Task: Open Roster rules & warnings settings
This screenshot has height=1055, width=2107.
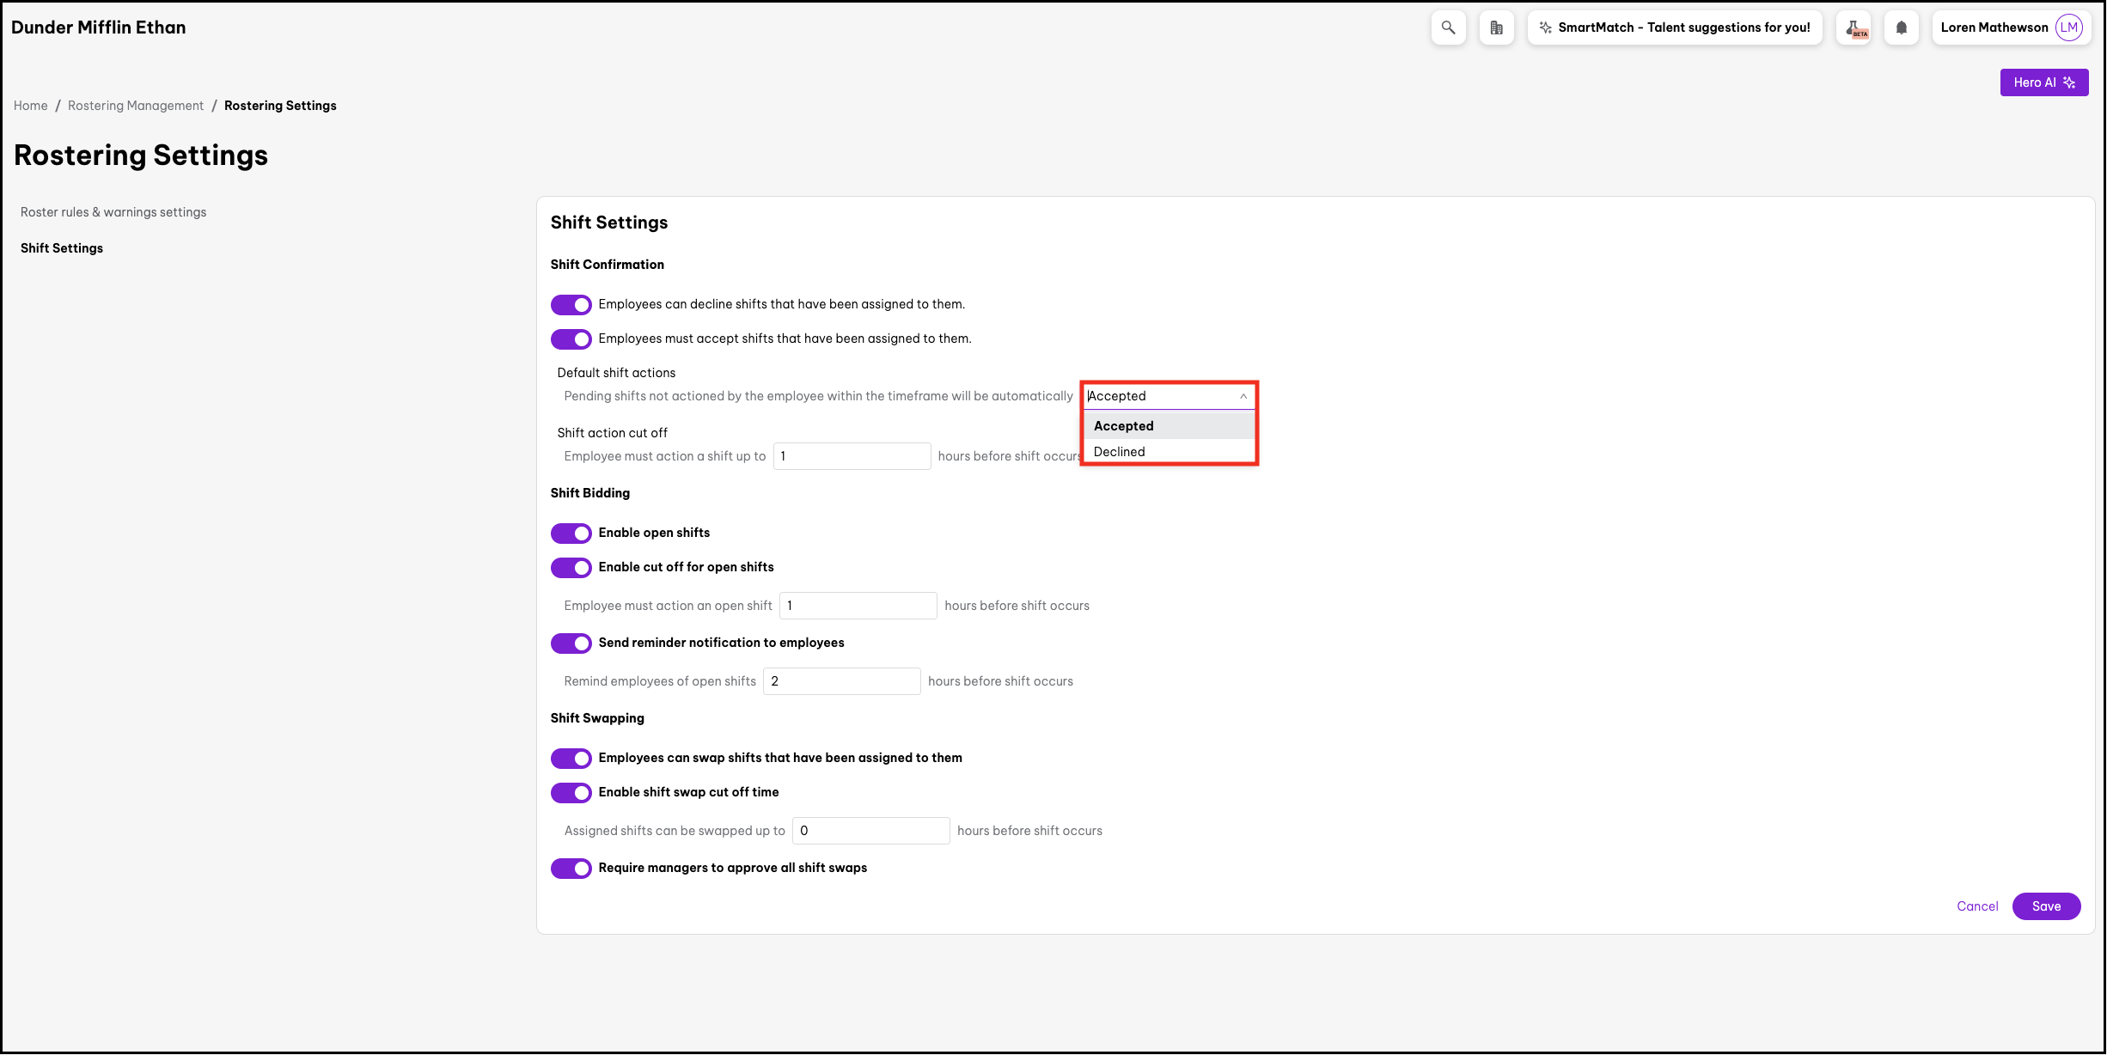Action: [x=113, y=212]
